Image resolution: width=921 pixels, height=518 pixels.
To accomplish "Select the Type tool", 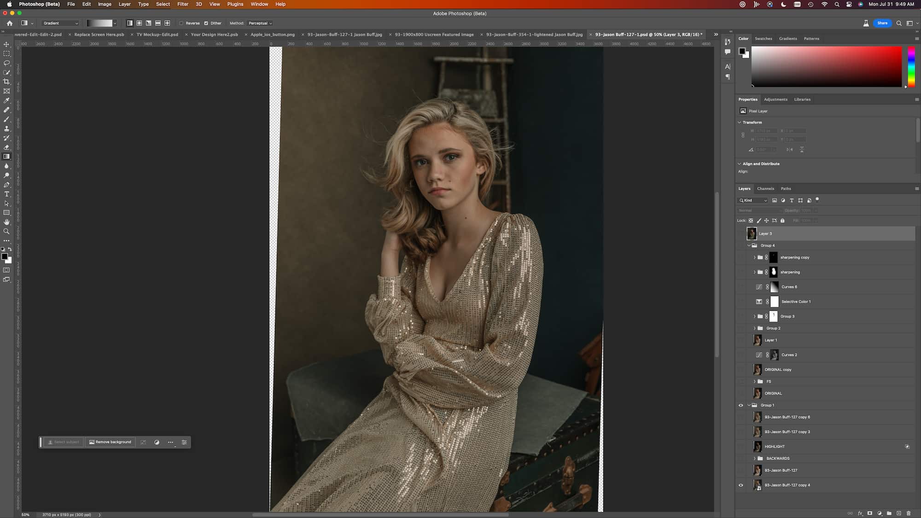I will pos(6,194).
